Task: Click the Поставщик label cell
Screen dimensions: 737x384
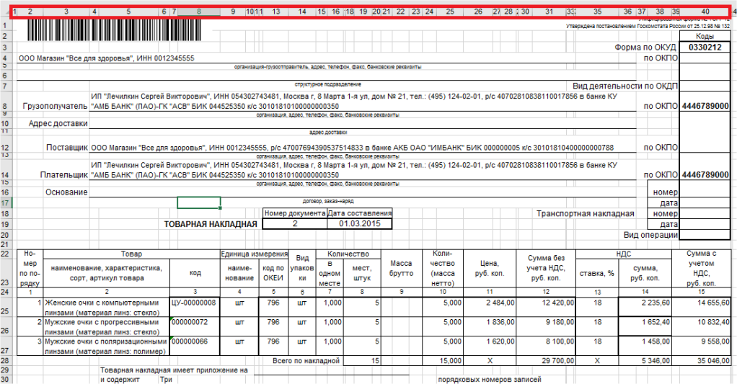Action: tap(67, 148)
